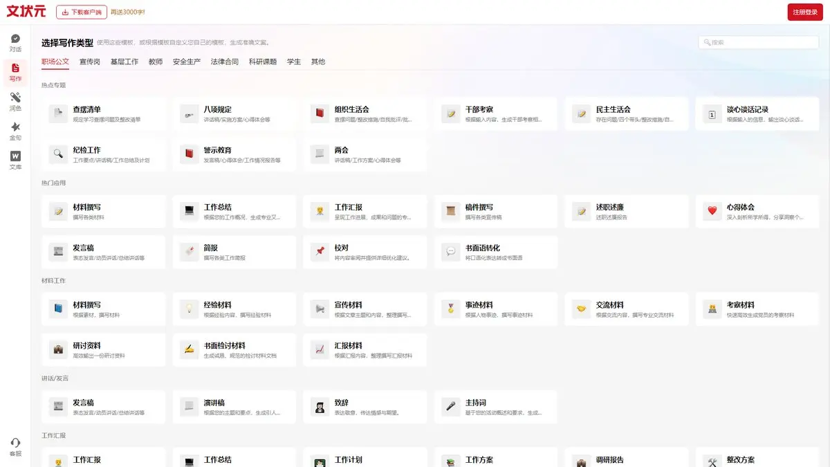
Task: Open the 科研课题 tab
Action: coord(263,62)
